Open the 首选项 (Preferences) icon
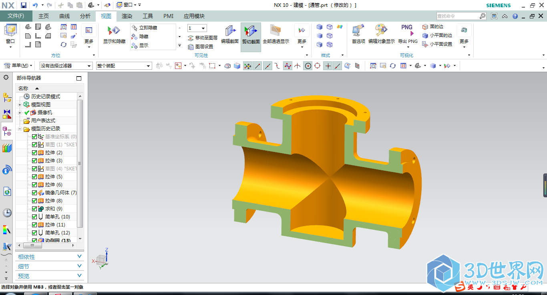Screen dimensions: 547x295 pyautogui.click(x=358, y=31)
